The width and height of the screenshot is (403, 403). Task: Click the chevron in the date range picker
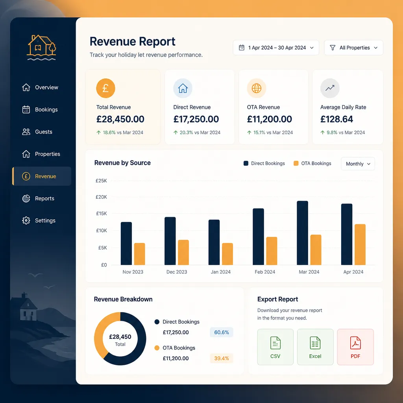pyautogui.click(x=312, y=48)
